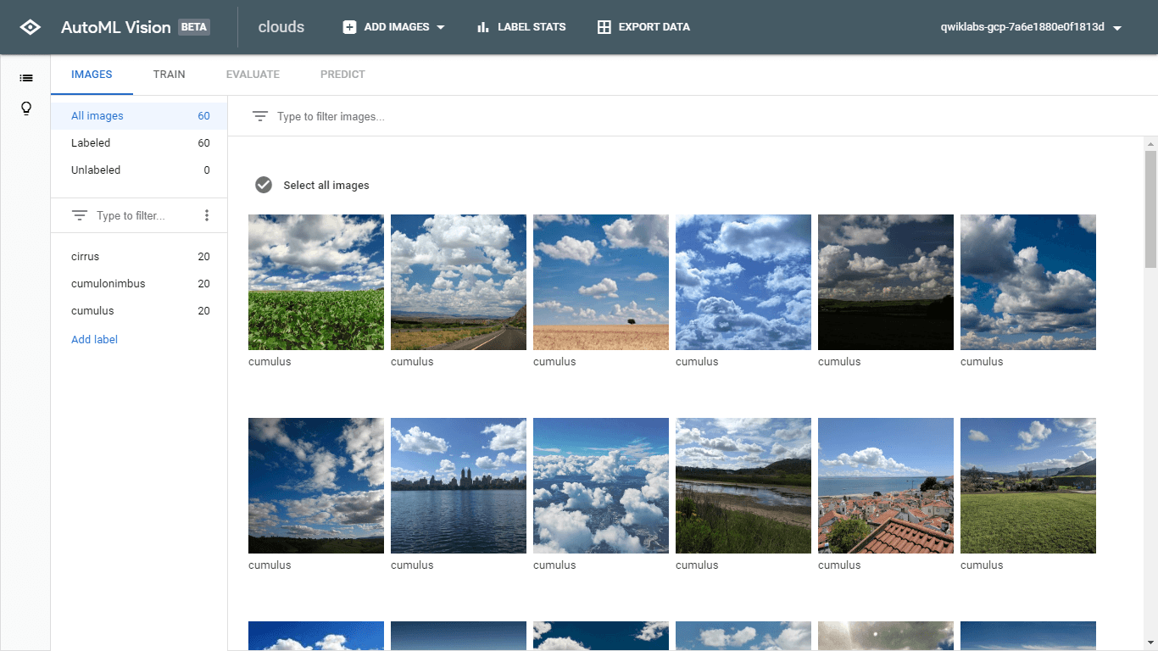
Task: Open the label list options via three-dot icon
Action: coord(207,215)
